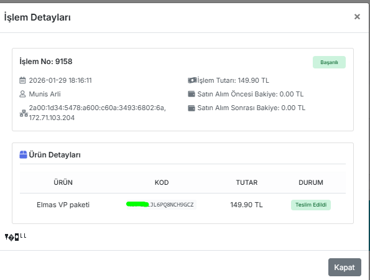The image size is (370, 280).
Task: Click the KOD column header
Action: tap(162, 182)
